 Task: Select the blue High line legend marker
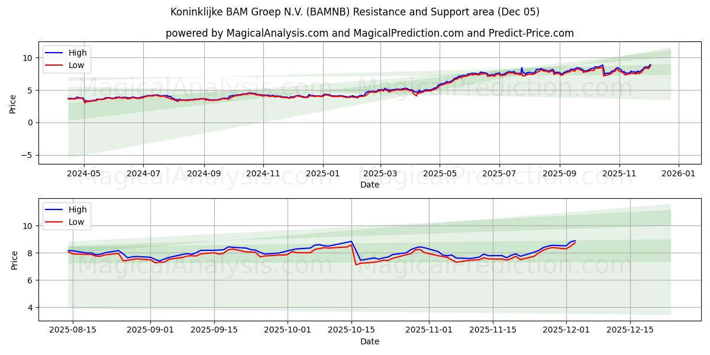(53, 53)
